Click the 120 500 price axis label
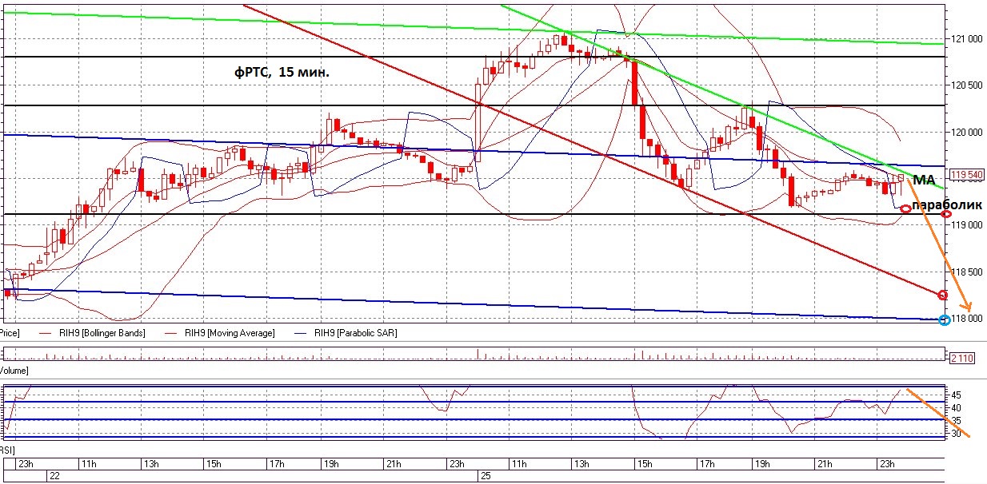 coord(967,85)
